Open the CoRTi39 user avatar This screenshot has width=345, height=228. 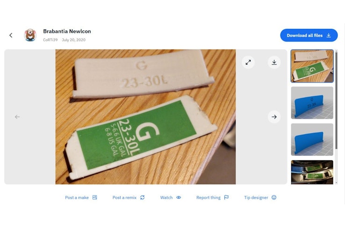30,35
